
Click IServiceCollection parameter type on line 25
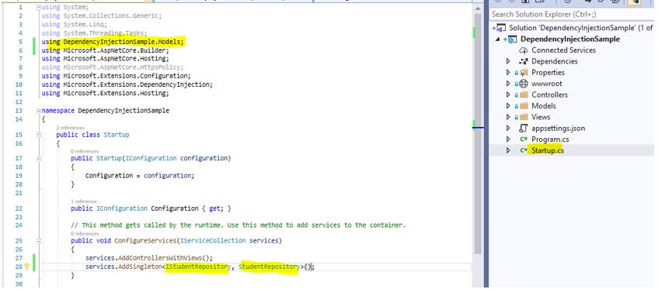[x=213, y=241]
